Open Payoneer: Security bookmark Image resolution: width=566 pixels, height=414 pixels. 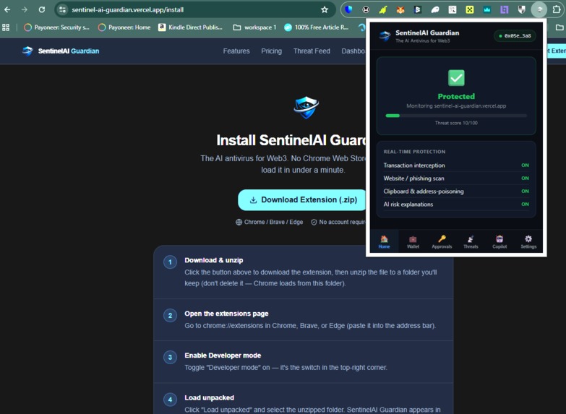pyautogui.click(x=56, y=27)
